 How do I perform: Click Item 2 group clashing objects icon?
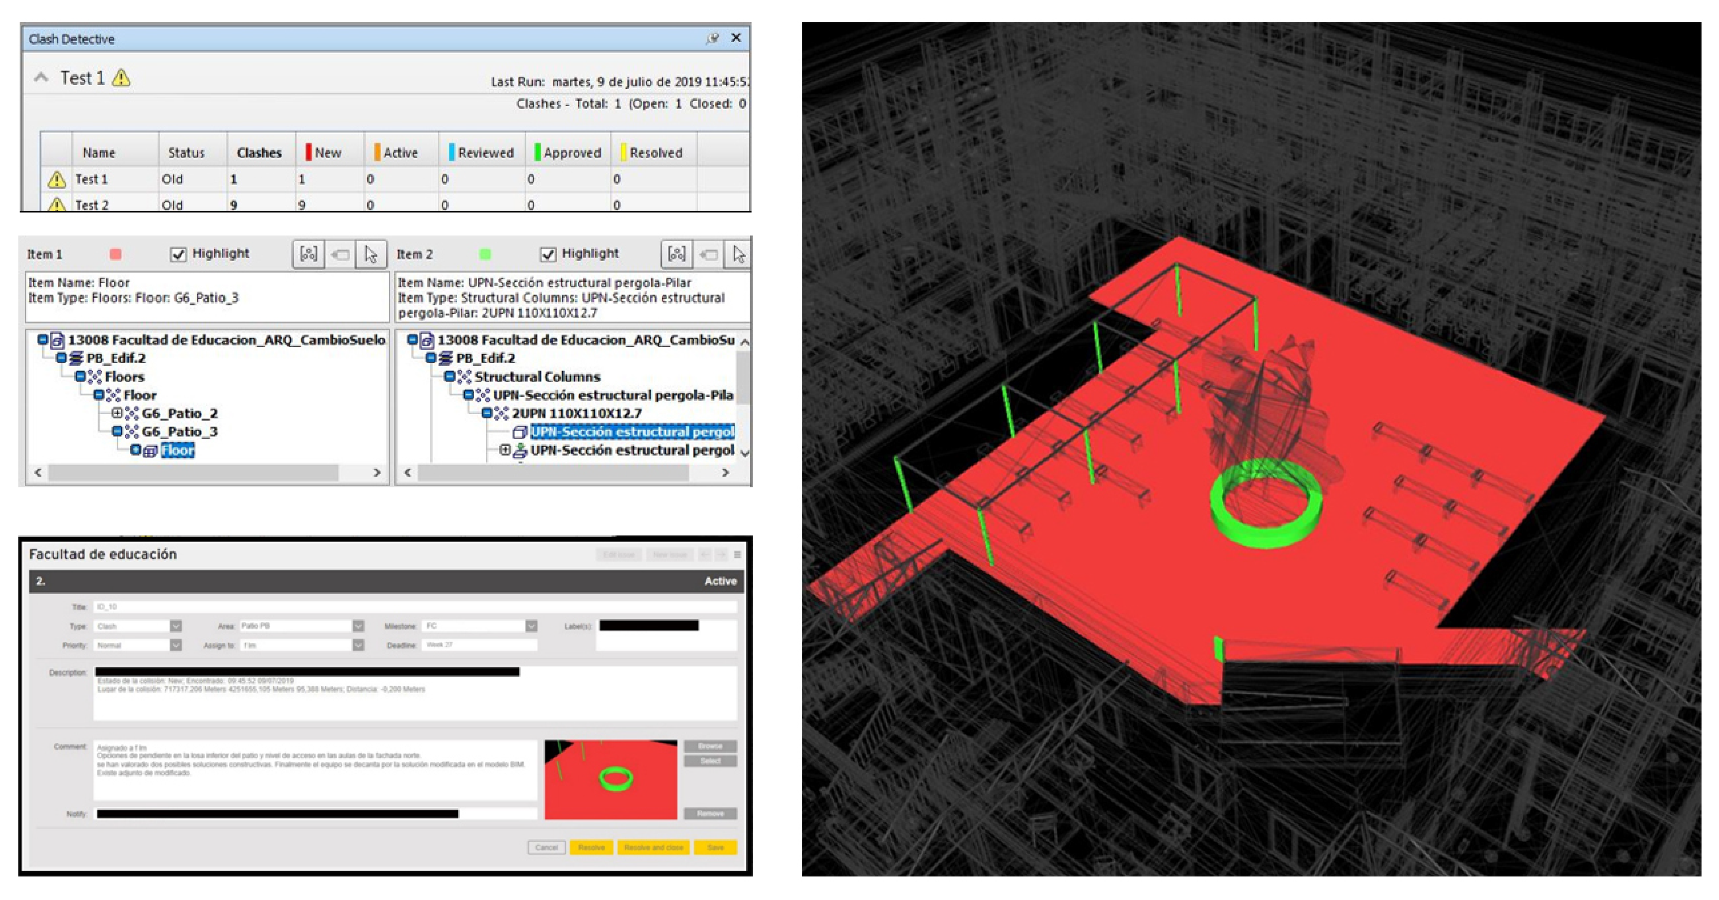pyautogui.click(x=677, y=254)
